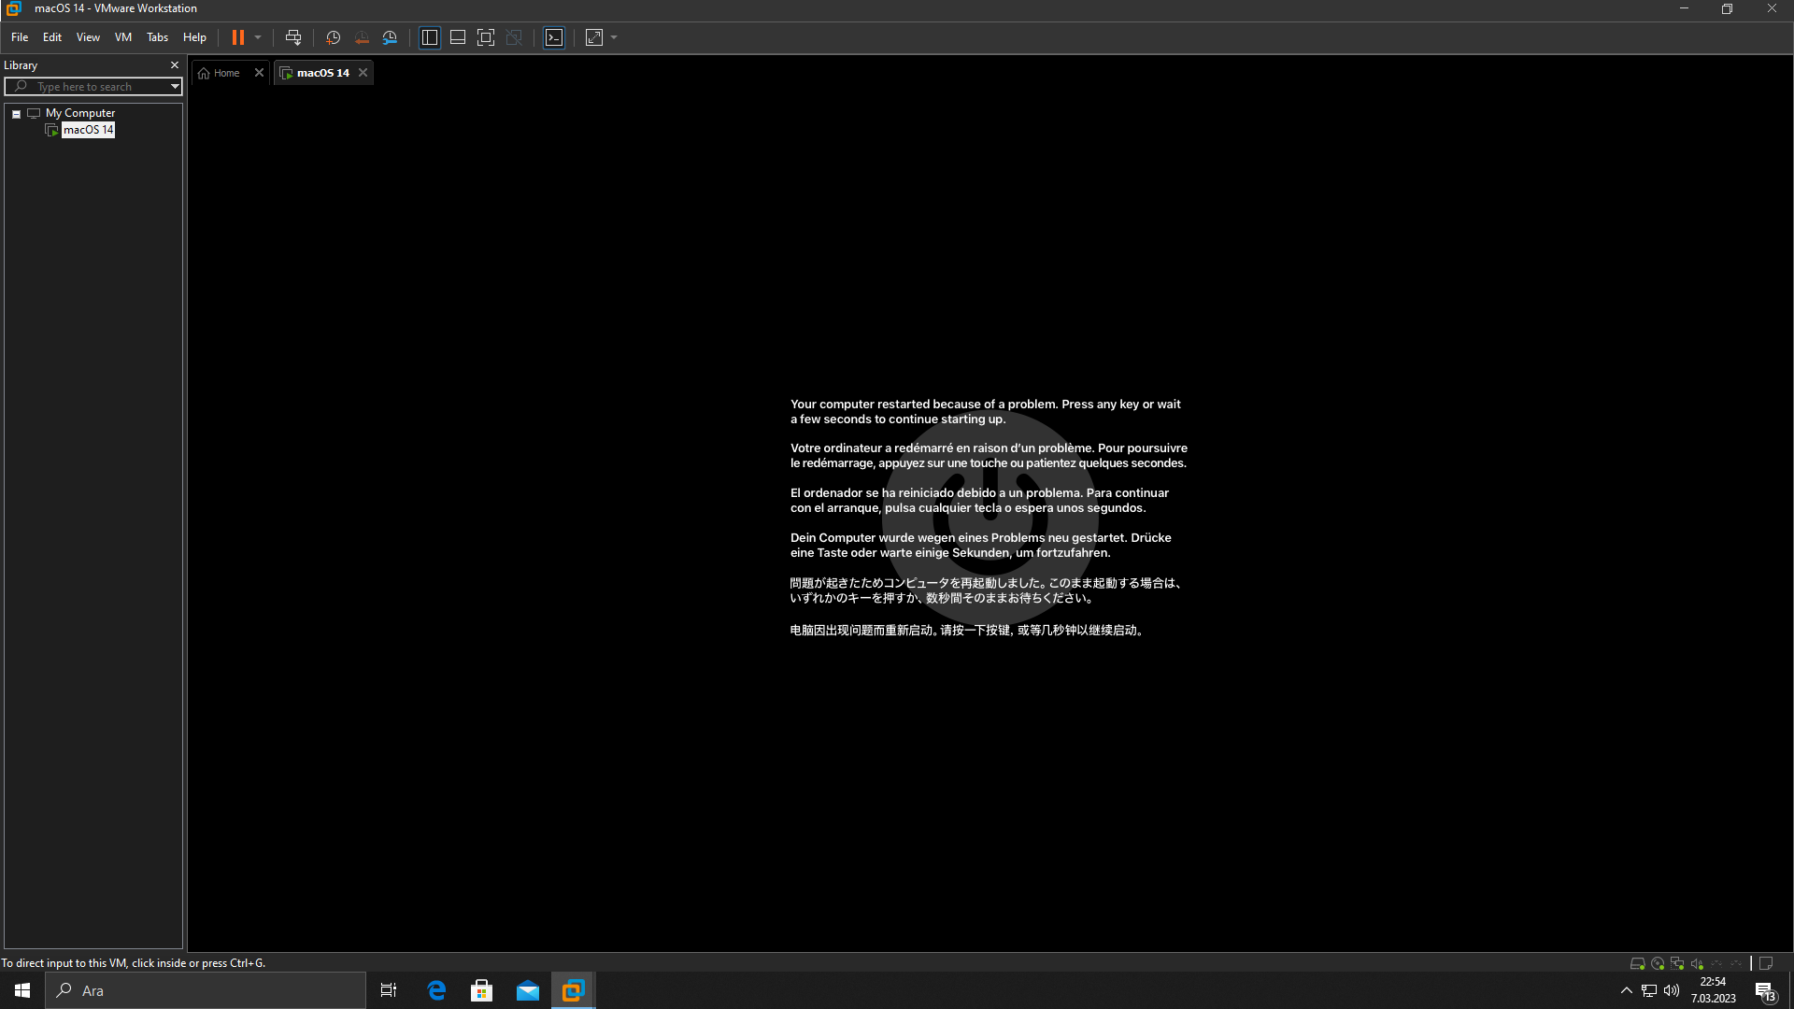Open the snapshot manager wrench-clock icon

click(x=391, y=37)
